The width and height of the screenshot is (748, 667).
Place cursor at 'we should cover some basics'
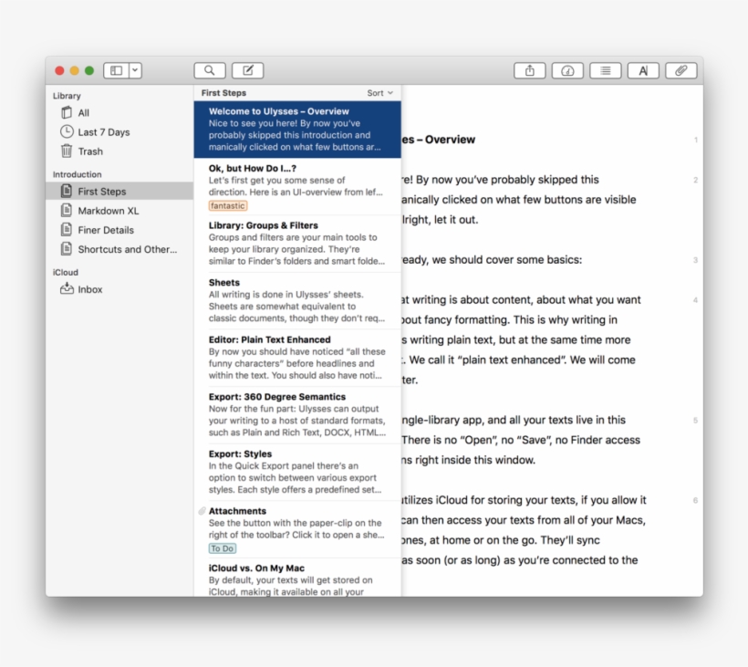point(506,259)
